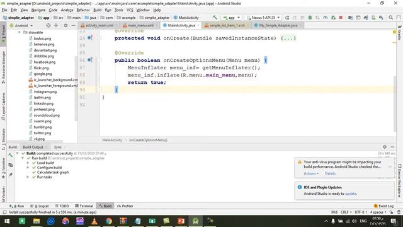This screenshot has width=403, height=227.
Task: Open the Windows Start menu
Action: pyautogui.click(x=7, y=221)
